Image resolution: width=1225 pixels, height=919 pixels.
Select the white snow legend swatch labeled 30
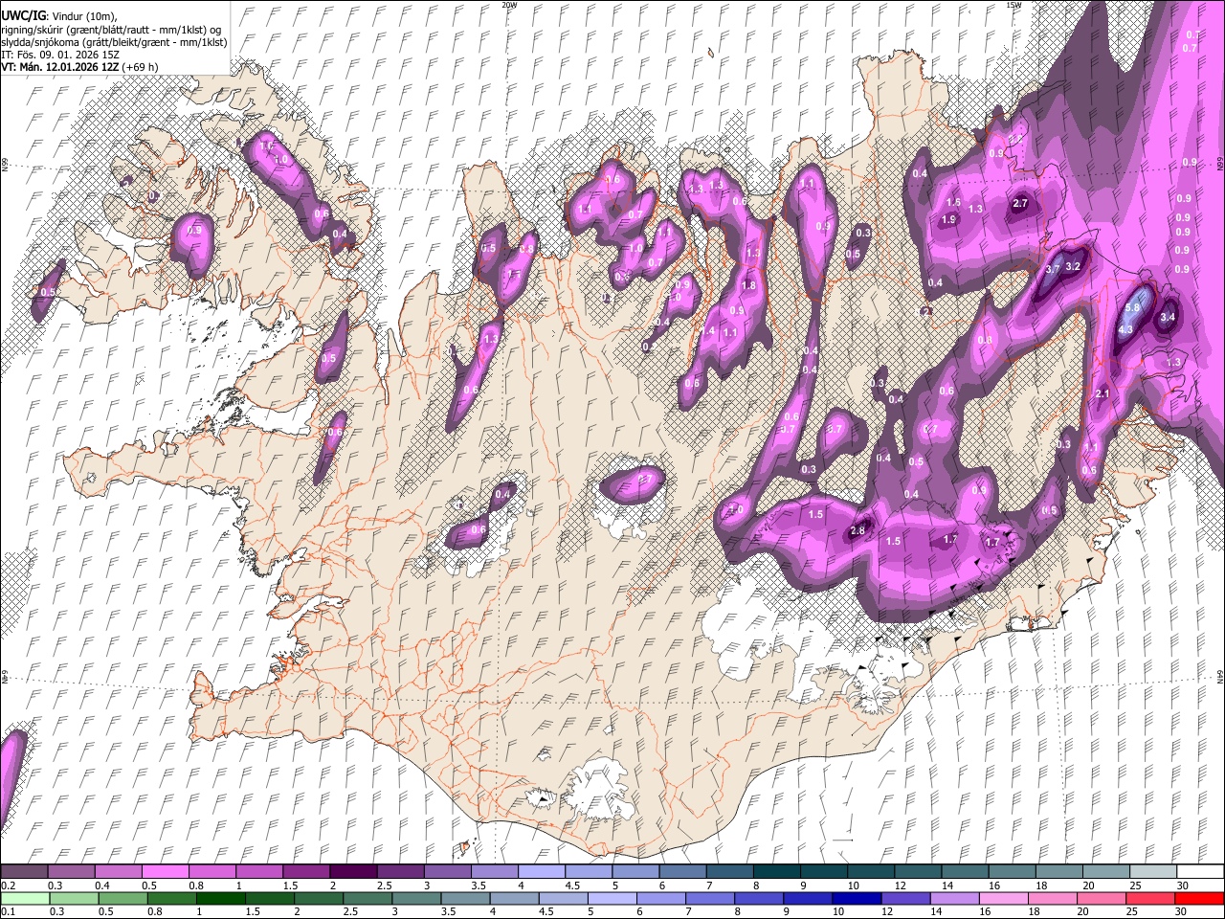[x=1200, y=872]
